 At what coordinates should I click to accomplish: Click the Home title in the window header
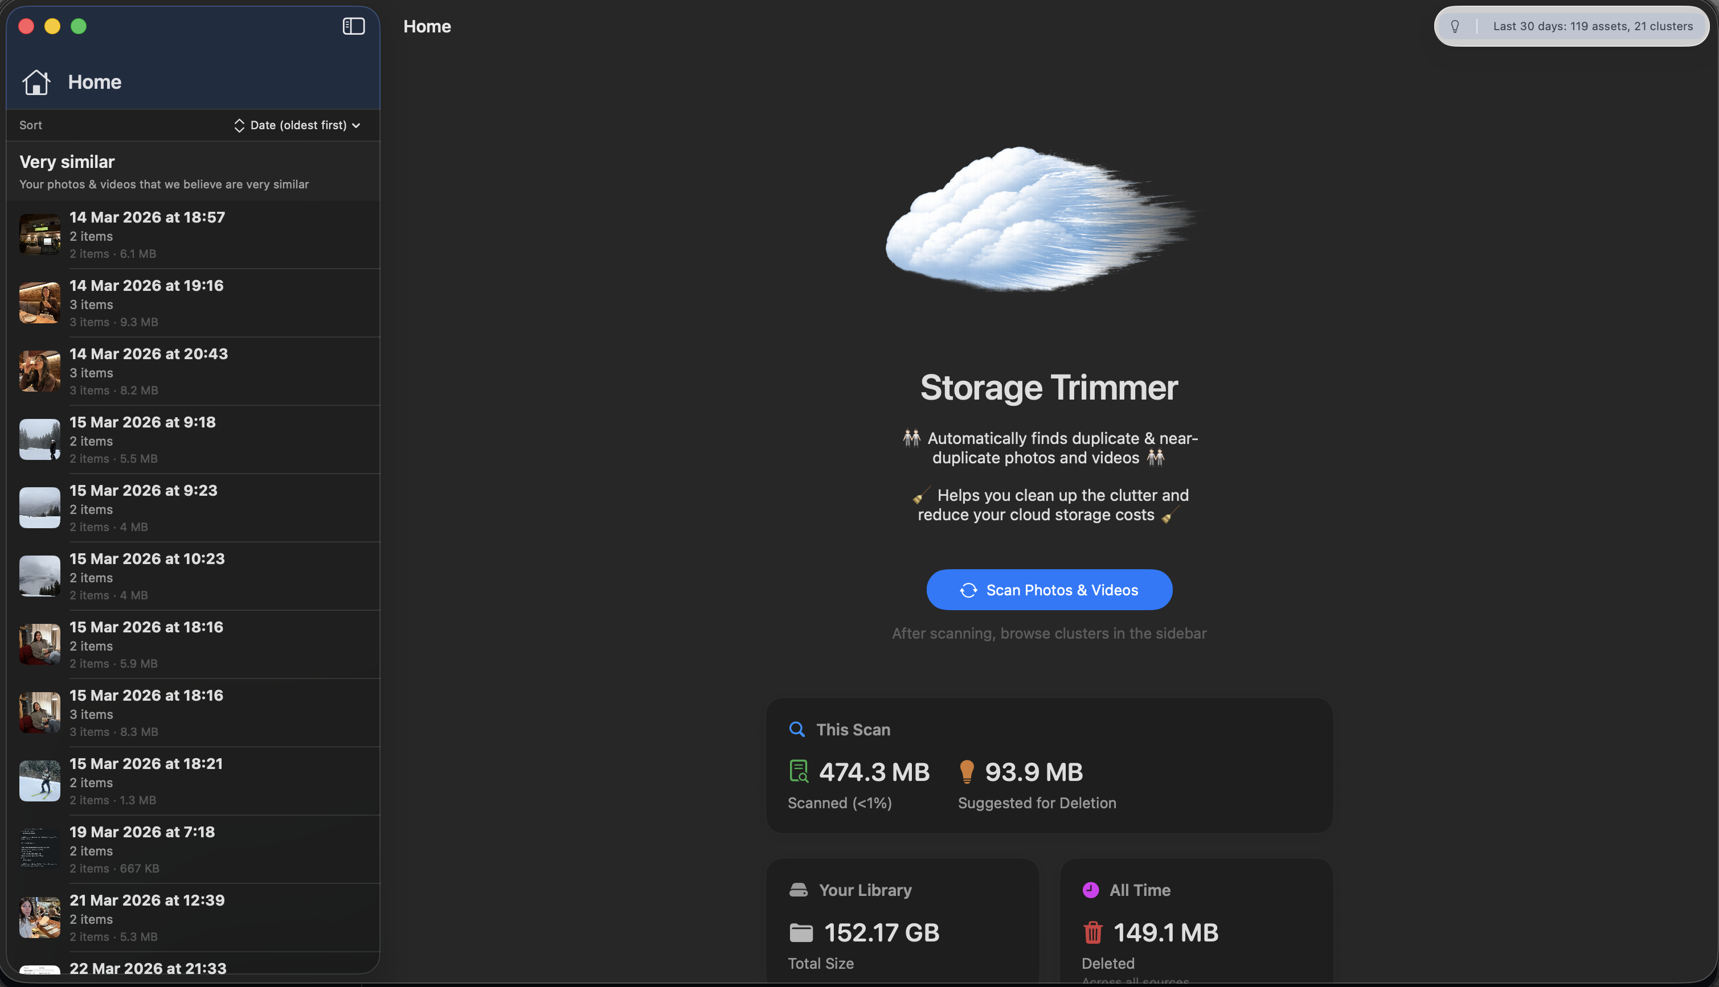click(427, 26)
